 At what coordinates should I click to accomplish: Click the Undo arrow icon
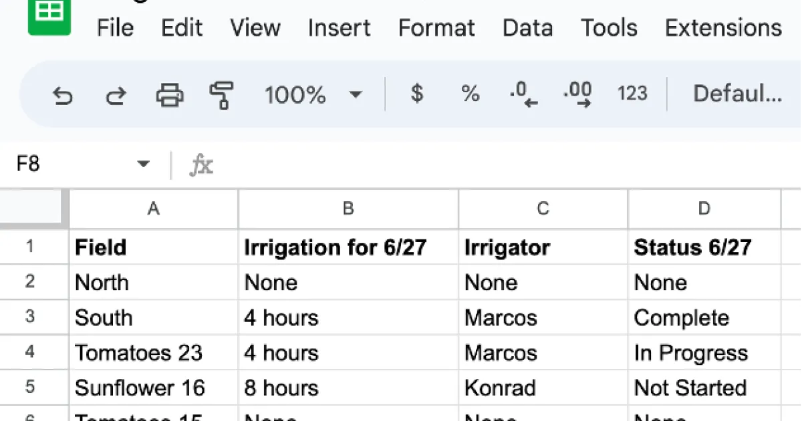pyautogui.click(x=62, y=94)
